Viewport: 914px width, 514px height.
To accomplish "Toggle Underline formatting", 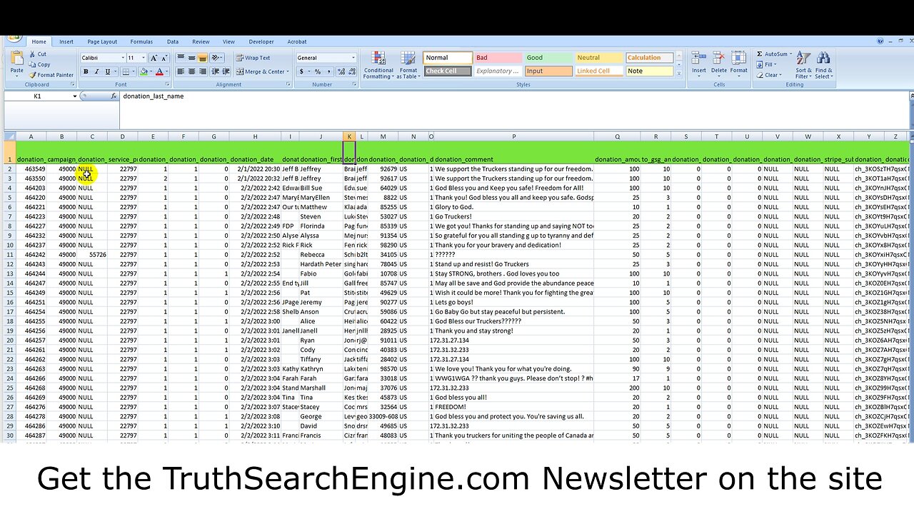I will pyautogui.click(x=108, y=71).
